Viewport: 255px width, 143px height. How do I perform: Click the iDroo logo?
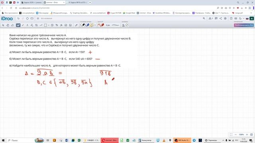7,19
